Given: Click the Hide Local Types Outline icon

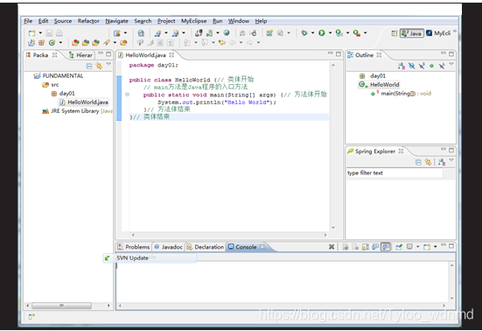Looking at the screenshot, I should 442,66.
